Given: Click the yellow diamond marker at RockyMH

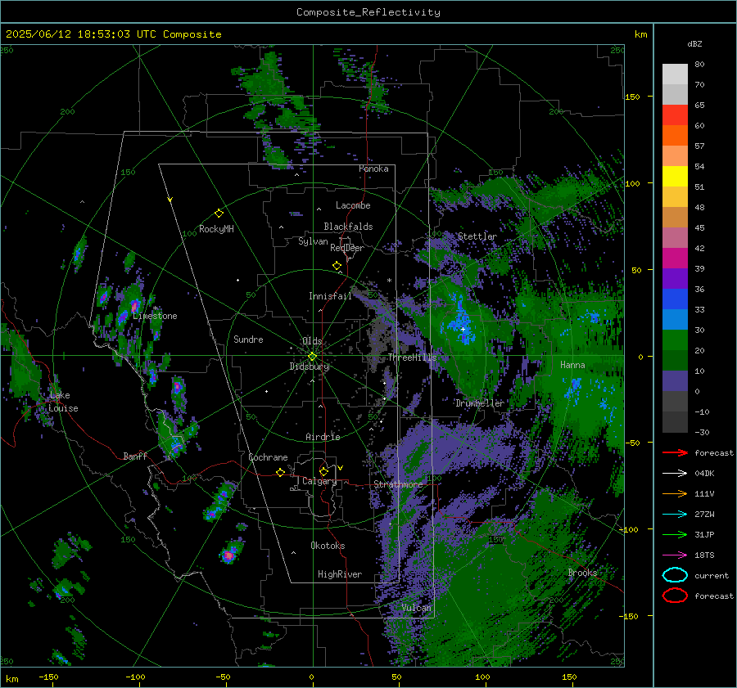Looking at the screenshot, I should tap(219, 214).
